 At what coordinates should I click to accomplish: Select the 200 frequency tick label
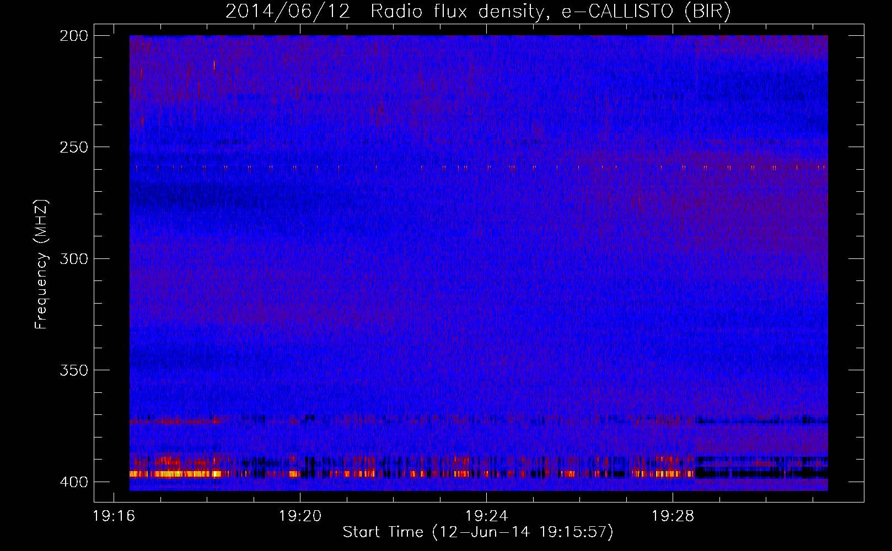pyautogui.click(x=74, y=35)
